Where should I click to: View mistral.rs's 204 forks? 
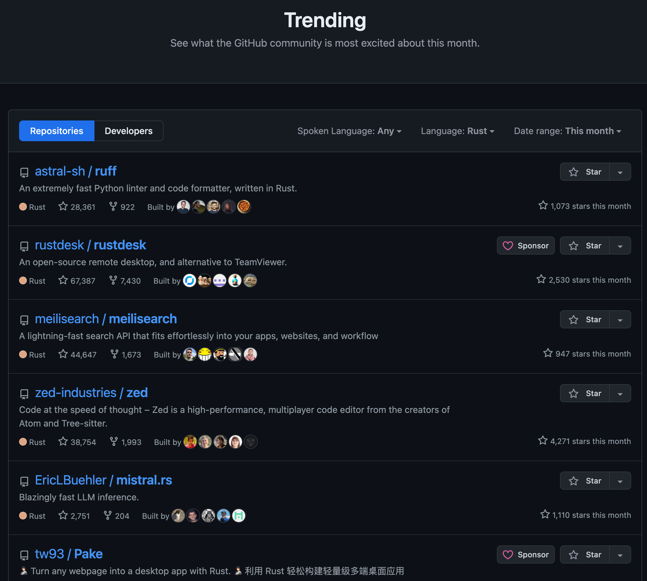(x=116, y=515)
